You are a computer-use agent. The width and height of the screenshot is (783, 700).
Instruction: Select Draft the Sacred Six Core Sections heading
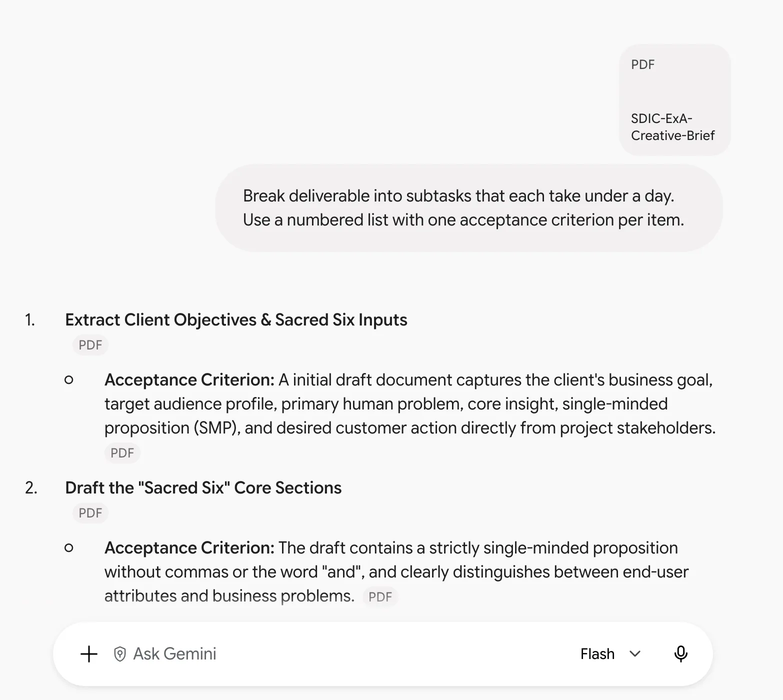coord(203,488)
